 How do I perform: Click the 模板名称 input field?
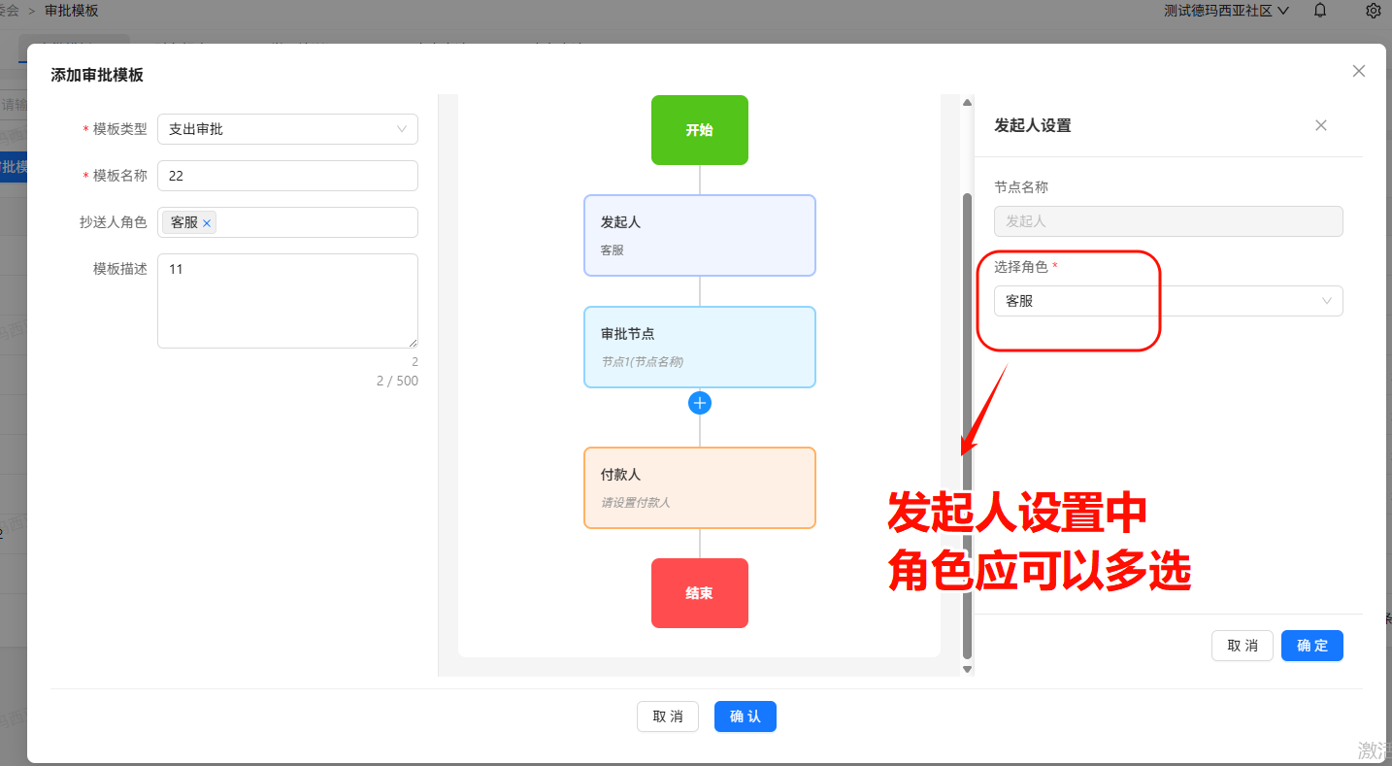pos(287,176)
